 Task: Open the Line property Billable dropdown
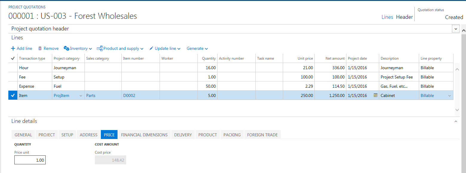click(x=449, y=96)
